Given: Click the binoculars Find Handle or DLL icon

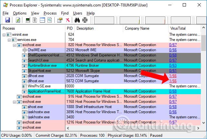Looking at the screenshot, I should tap(77, 20).
